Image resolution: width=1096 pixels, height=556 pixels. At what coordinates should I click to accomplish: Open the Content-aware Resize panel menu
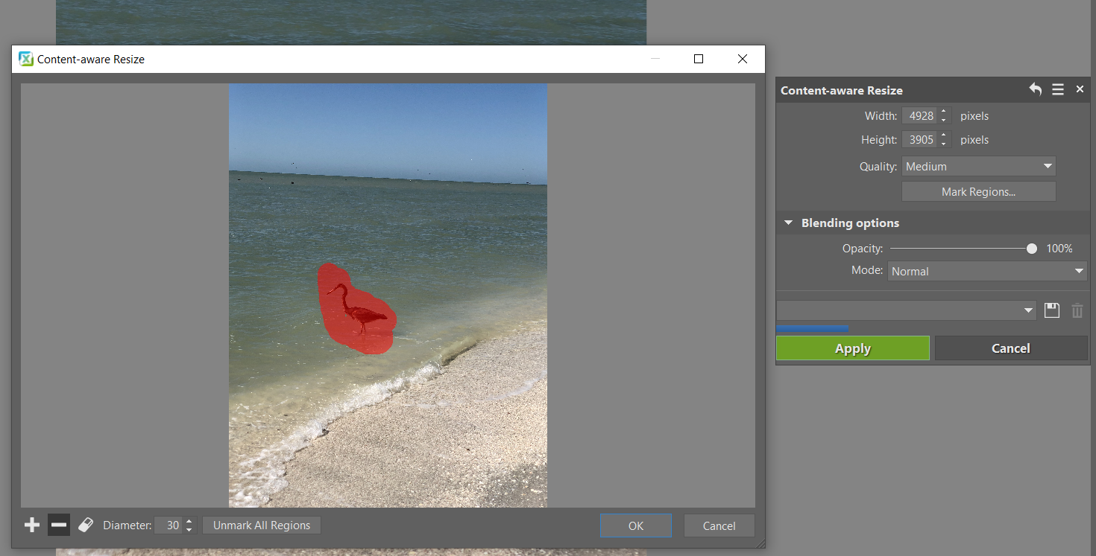[1057, 89]
